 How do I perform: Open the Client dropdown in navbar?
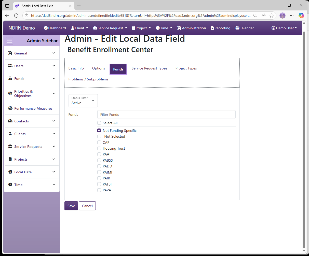point(79,28)
